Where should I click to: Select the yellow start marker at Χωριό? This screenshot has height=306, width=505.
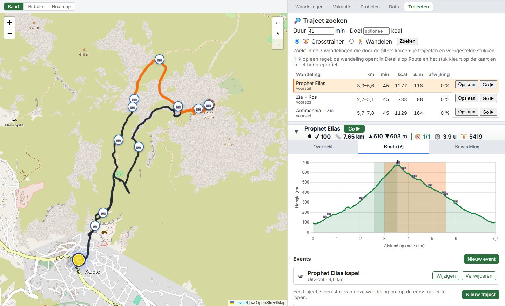[79, 260]
